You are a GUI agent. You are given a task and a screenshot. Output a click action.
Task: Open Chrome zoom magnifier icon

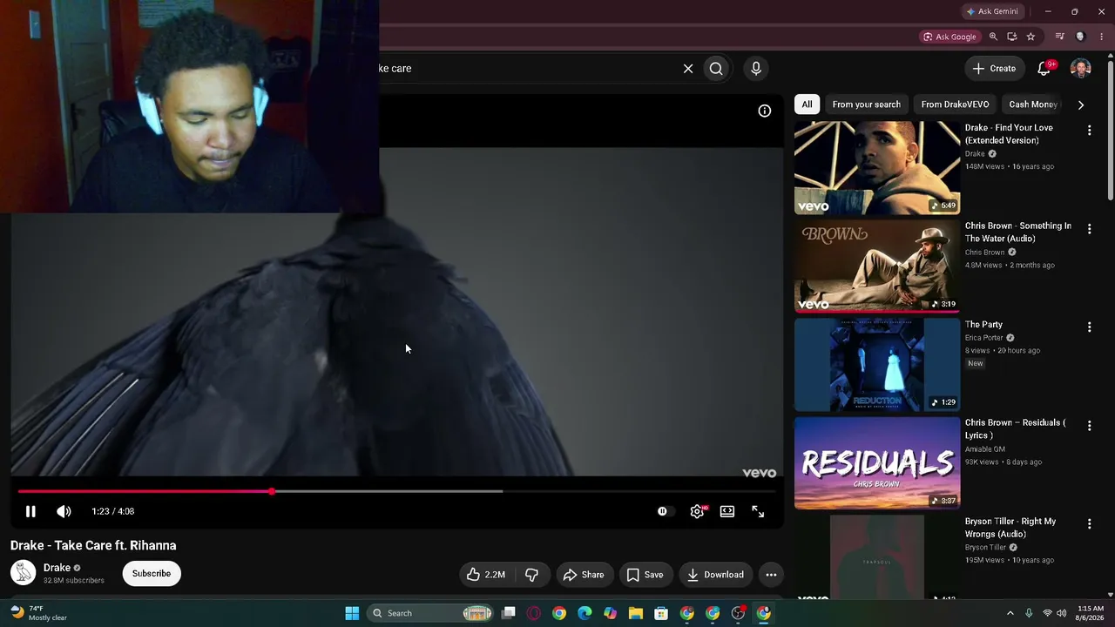click(x=993, y=37)
